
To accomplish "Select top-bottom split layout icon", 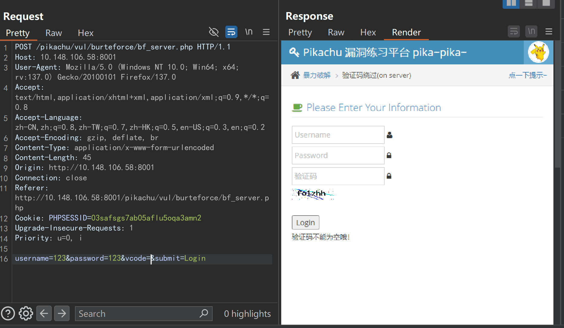I will [529, 4].
